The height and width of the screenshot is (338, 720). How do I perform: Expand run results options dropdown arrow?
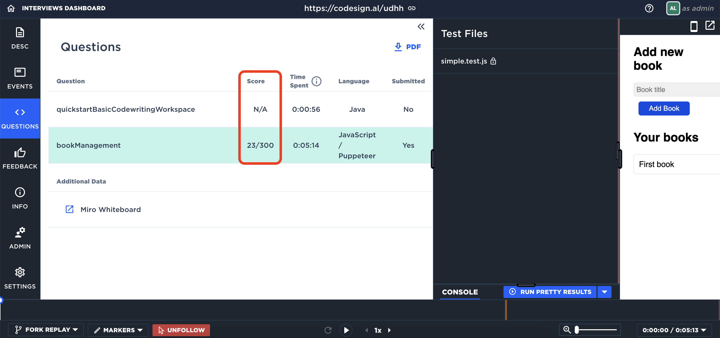604,292
